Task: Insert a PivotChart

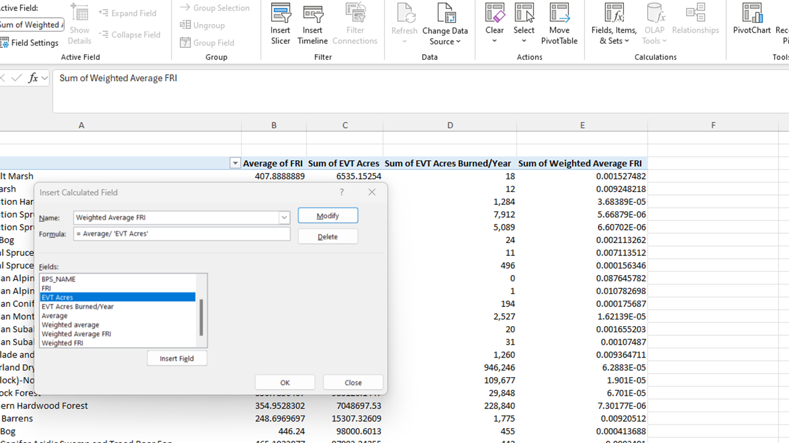Action: 752,18
